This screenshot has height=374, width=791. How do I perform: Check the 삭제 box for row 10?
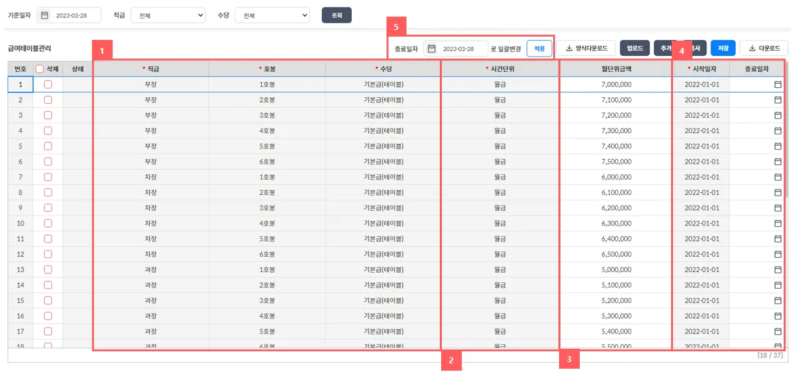click(48, 224)
